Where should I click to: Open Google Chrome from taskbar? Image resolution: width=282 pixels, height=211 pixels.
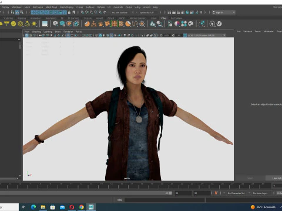point(82,207)
